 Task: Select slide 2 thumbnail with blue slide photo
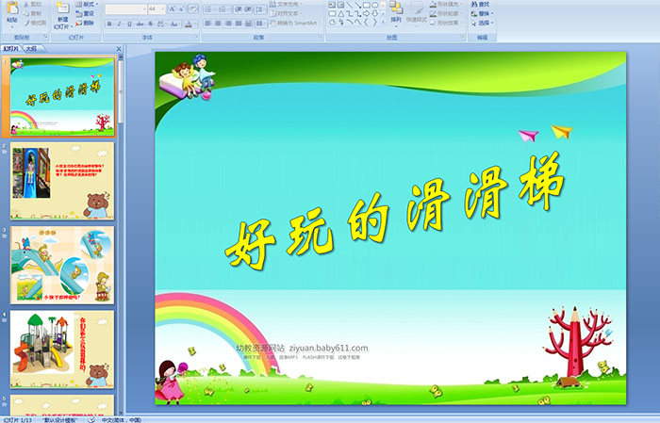click(62, 181)
